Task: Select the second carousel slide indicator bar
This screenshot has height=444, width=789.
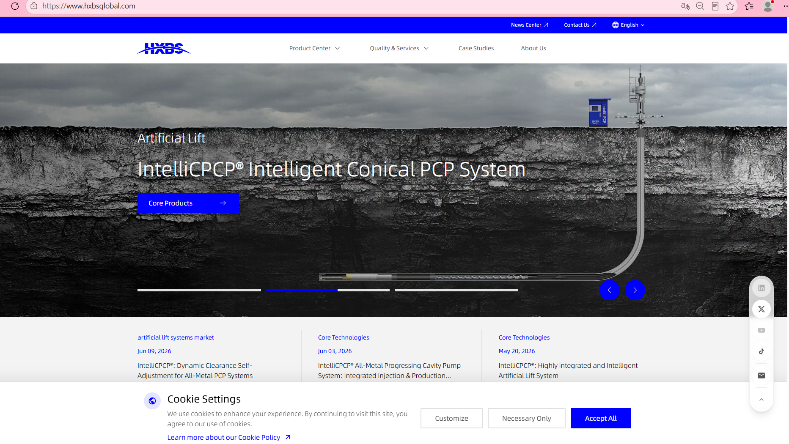Action: coord(328,290)
